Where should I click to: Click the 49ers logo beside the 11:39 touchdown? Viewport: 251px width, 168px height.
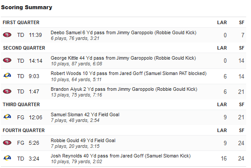(x=7, y=35)
